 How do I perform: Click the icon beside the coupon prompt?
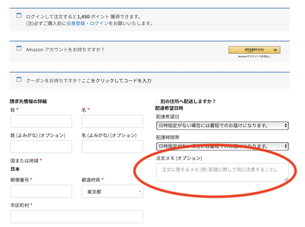pyautogui.click(x=19, y=80)
